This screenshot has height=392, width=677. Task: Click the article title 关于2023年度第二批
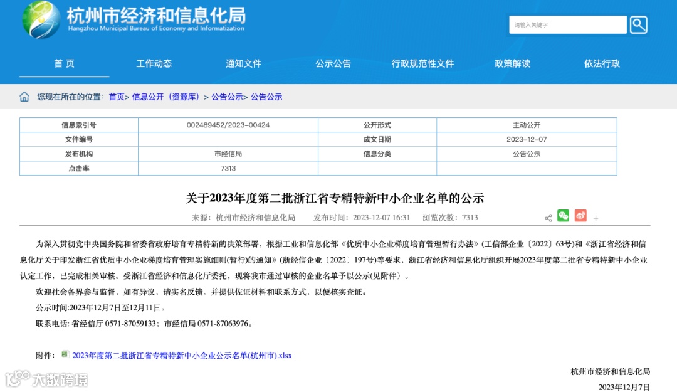(335, 198)
